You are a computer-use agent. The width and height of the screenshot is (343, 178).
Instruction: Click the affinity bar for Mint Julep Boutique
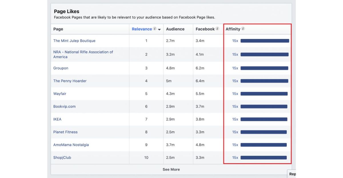(265, 41)
